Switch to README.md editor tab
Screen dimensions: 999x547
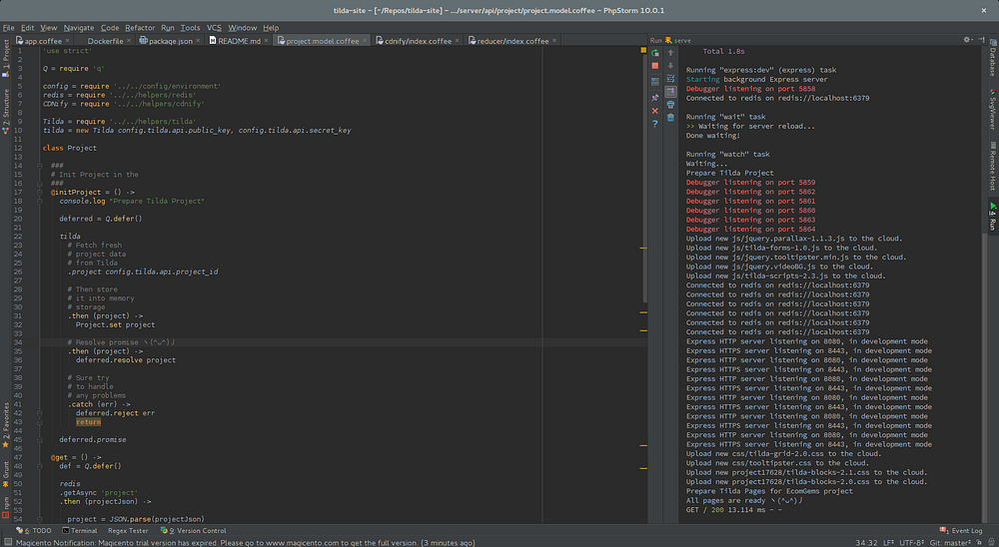[x=239, y=41]
